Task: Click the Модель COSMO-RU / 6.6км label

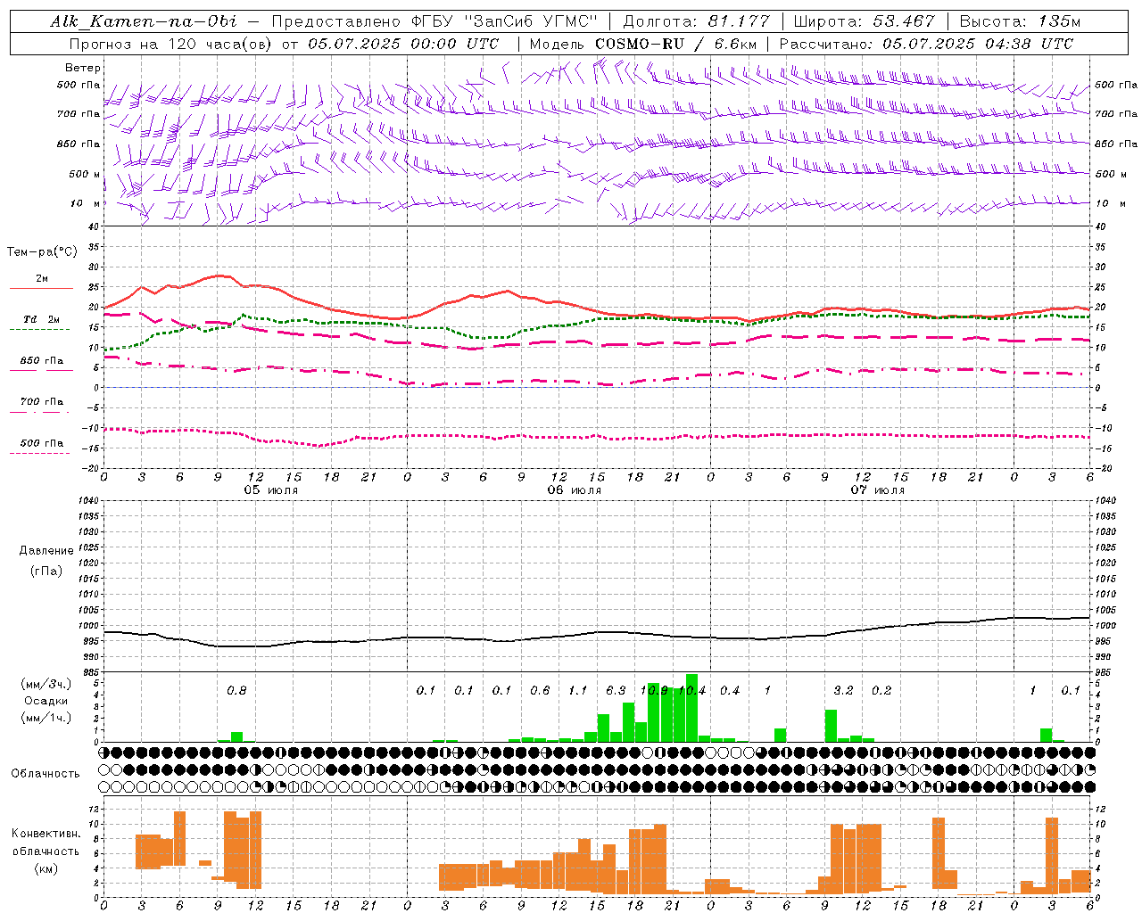Action: [642, 44]
